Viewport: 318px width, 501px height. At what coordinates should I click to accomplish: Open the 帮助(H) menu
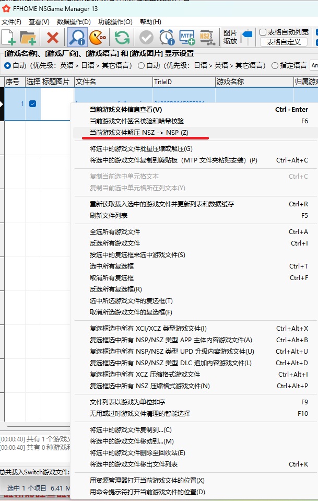150,22
